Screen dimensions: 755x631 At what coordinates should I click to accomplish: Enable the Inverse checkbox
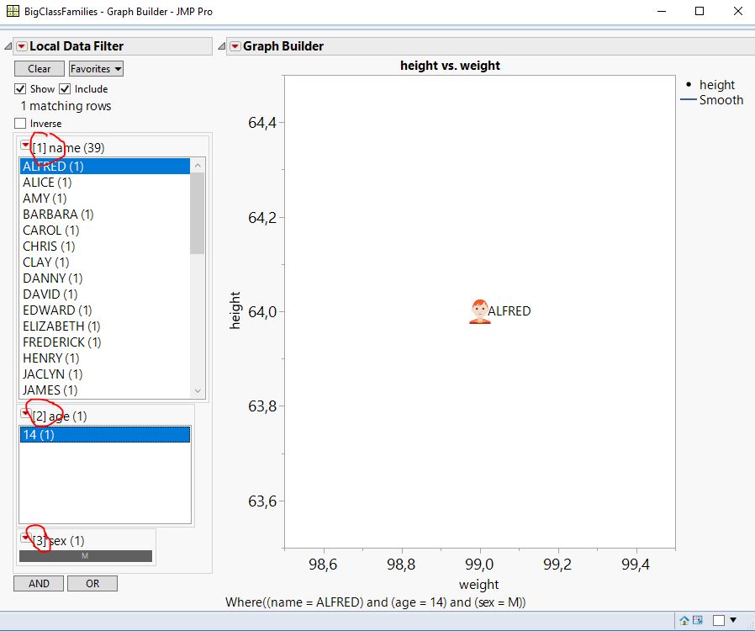19,123
